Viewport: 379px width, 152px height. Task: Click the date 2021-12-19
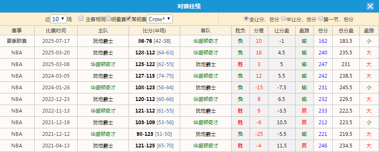coord(56,123)
